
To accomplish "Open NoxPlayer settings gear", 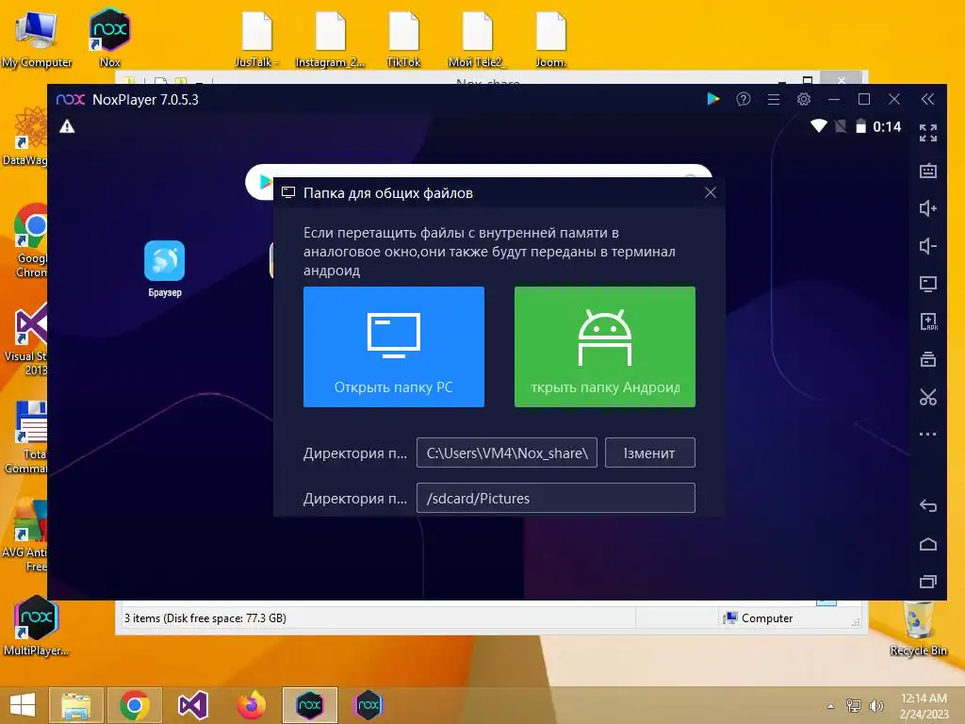I will [804, 99].
